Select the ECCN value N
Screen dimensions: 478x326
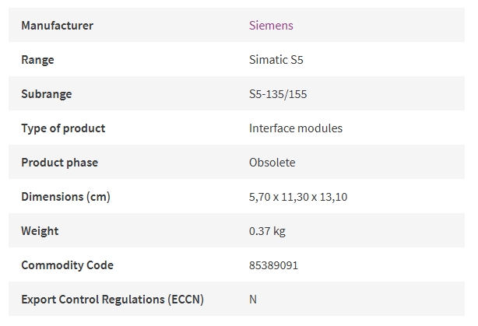(x=253, y=300)
